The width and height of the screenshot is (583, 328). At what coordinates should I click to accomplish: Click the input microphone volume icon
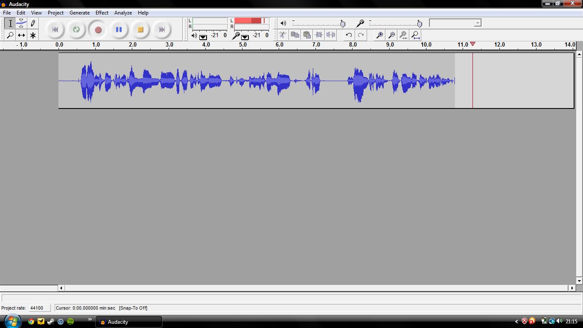pyautogui.click(x=360, y=23)
